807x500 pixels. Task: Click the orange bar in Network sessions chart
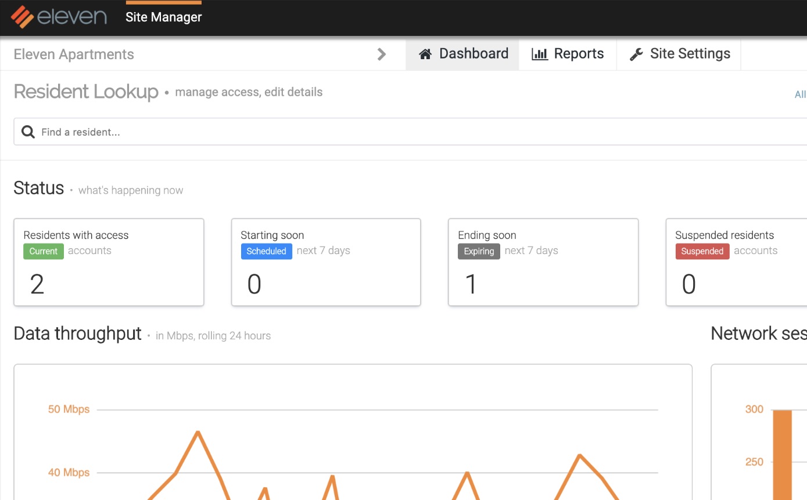[782, 455]
